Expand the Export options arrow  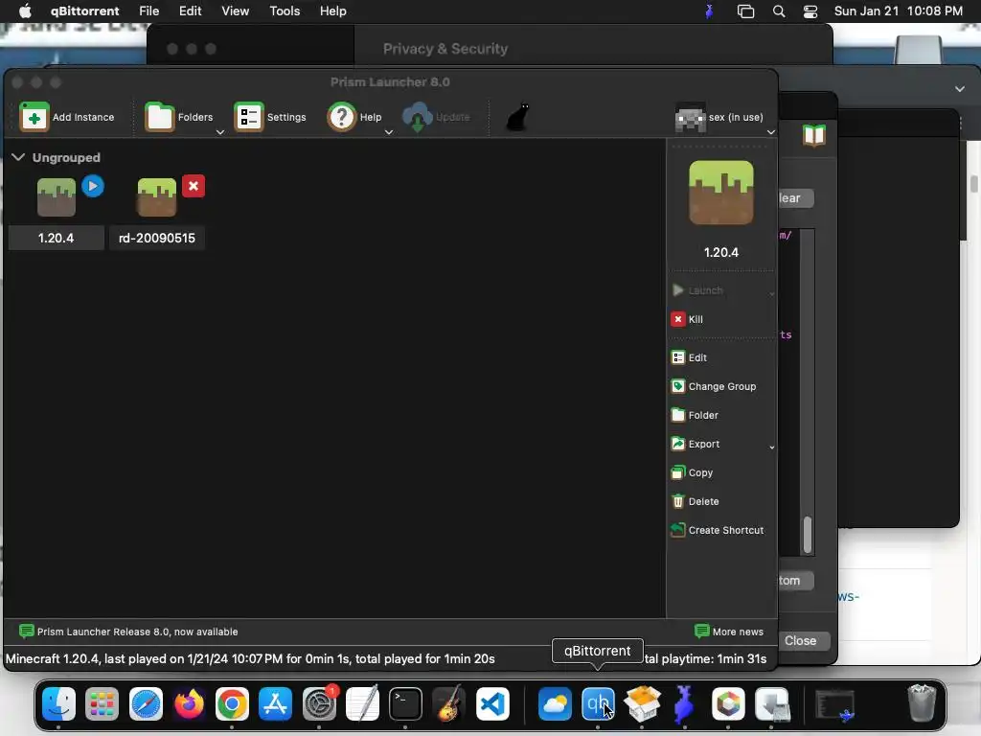[771, 447]
